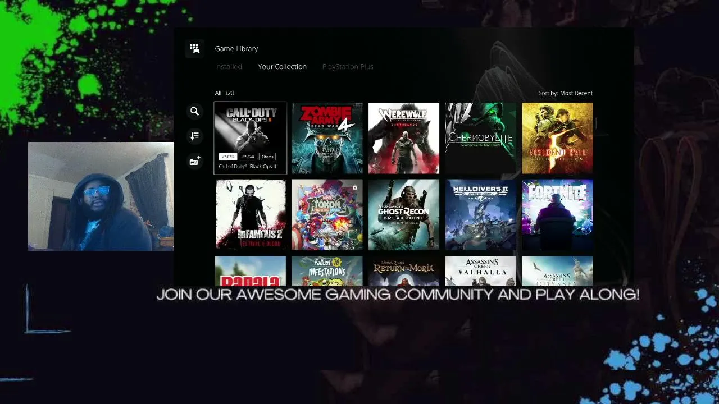Switch to the Installed tab

[228, 67]
